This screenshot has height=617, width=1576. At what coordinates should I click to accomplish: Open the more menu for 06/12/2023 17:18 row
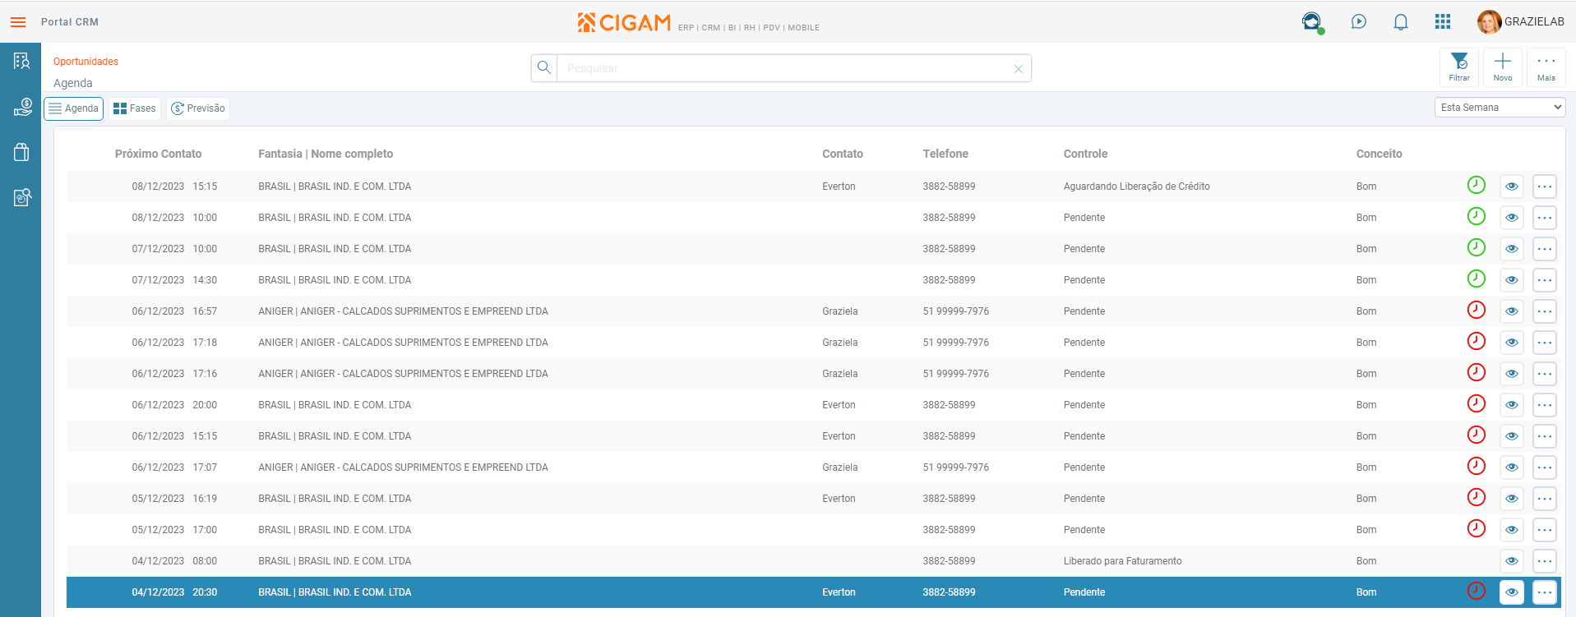pos(1545,343)
